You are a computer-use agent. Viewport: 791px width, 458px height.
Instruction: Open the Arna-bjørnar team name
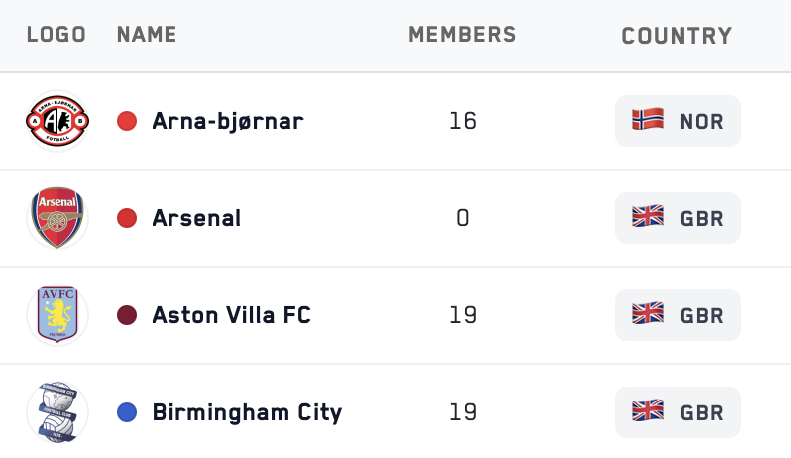(x=228, y=121)
